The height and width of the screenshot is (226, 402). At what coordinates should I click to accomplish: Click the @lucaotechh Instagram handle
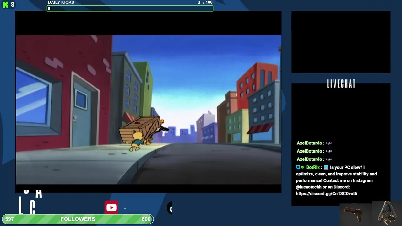tap(309, 187)
